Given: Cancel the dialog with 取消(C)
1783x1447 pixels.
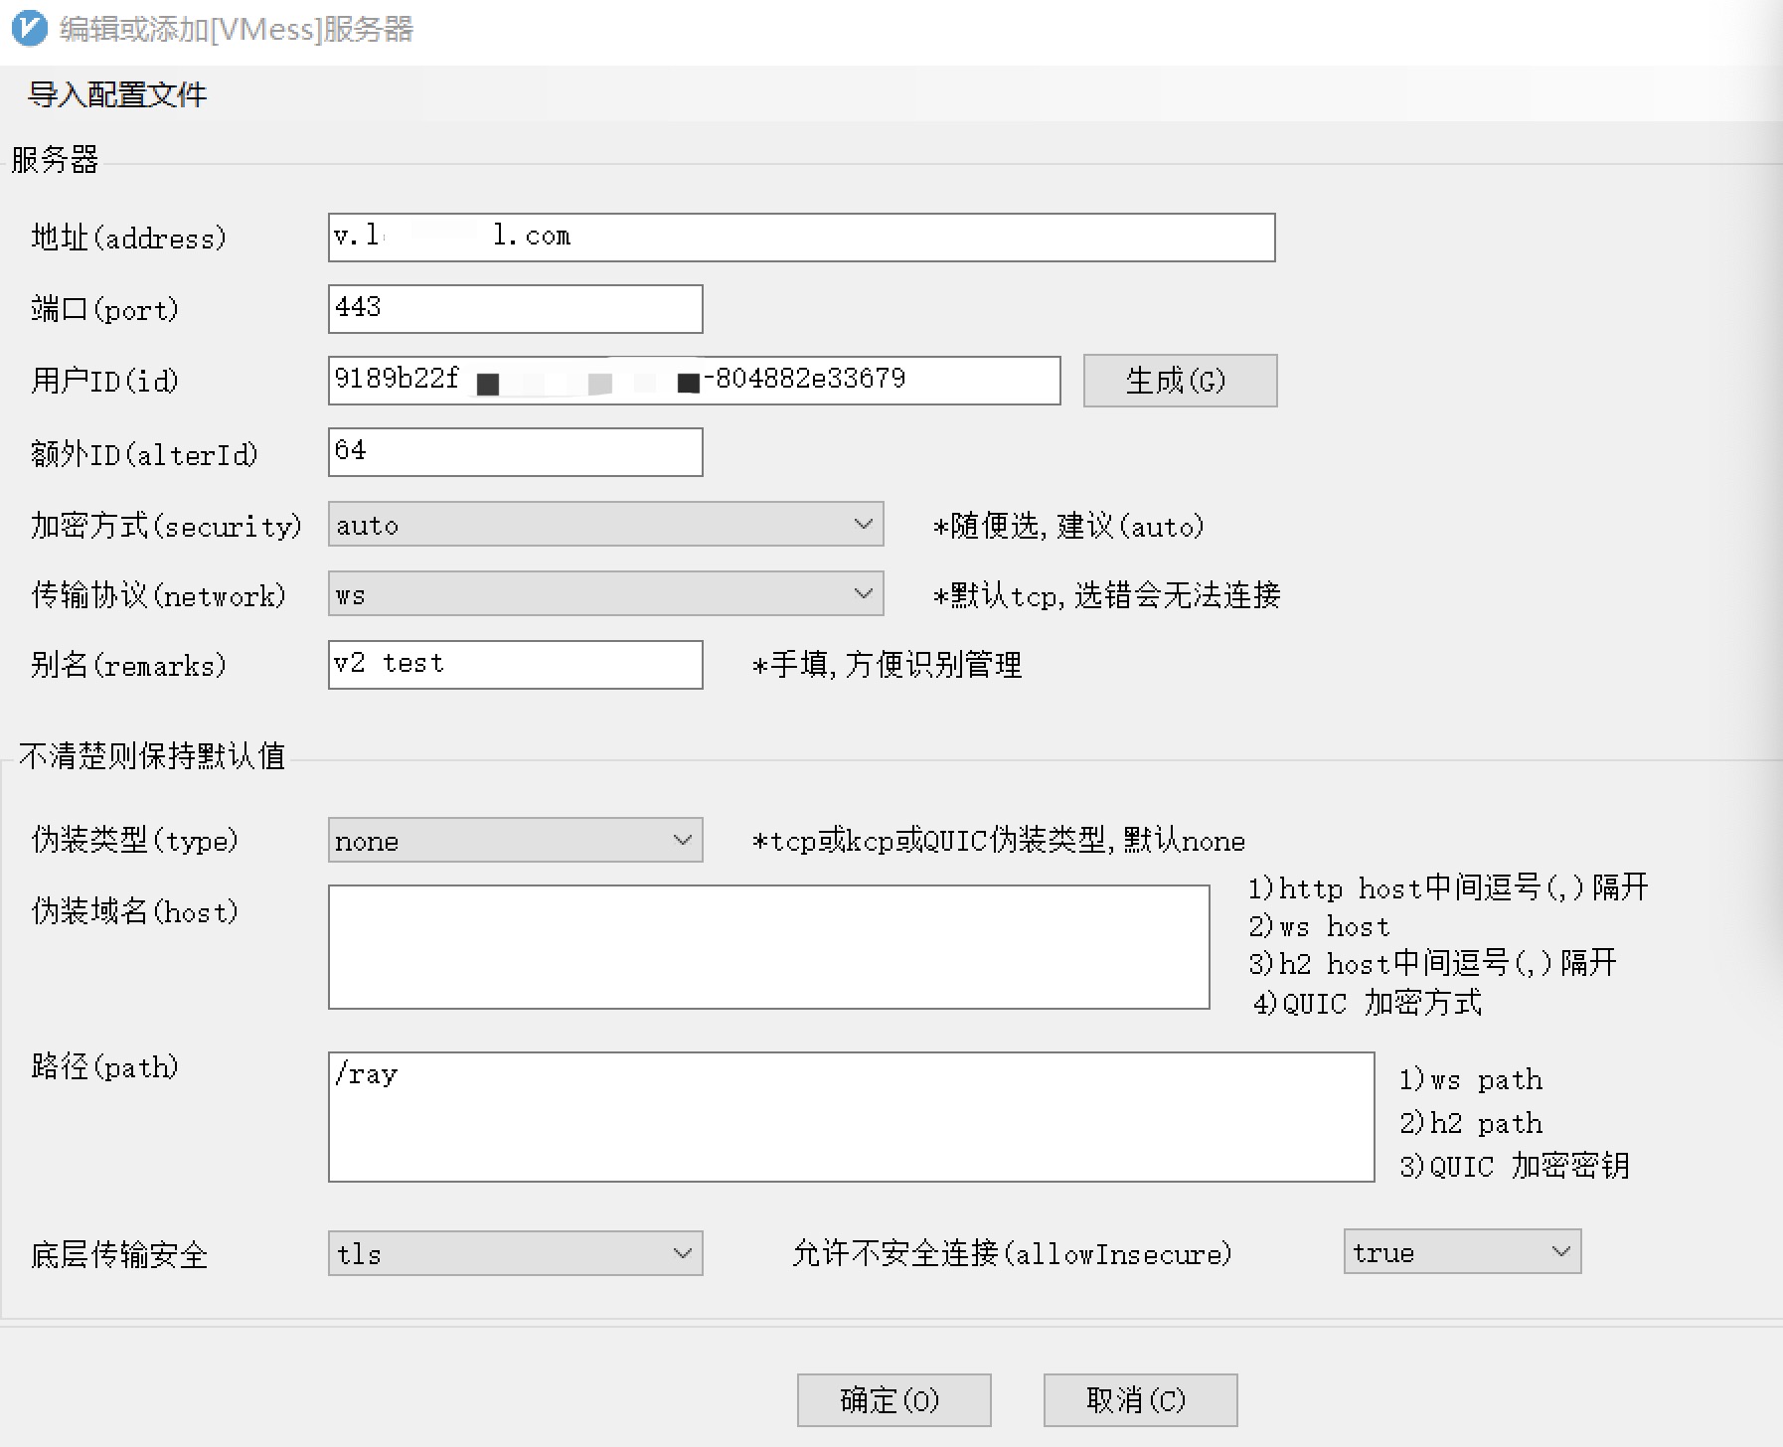Looking at the screenshot, I should pos(1140,1400).
